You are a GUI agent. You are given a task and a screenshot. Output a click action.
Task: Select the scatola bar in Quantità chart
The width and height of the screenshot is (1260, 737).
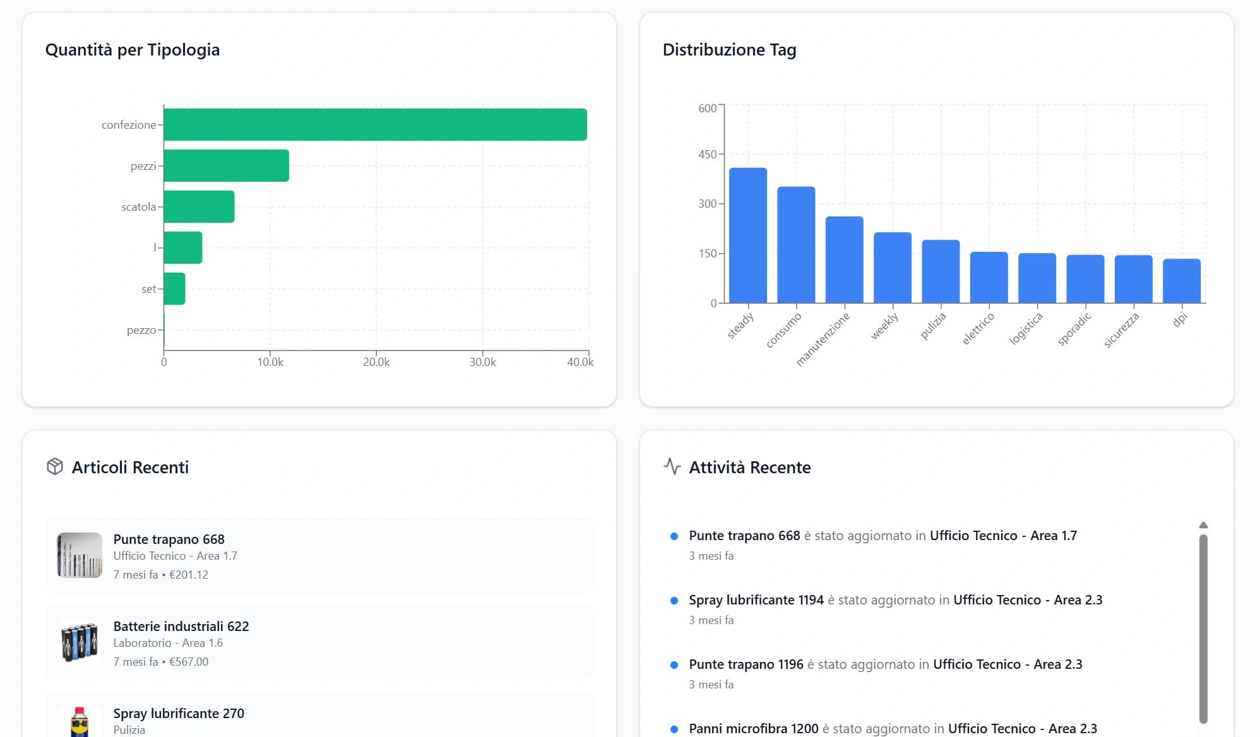coord(199,206)
